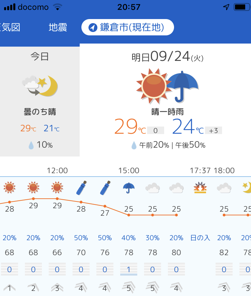Select the 鎌倉市(現在地) tab
Image resolution: width=251 pixels, height=296 pixels.
[128, 27]
